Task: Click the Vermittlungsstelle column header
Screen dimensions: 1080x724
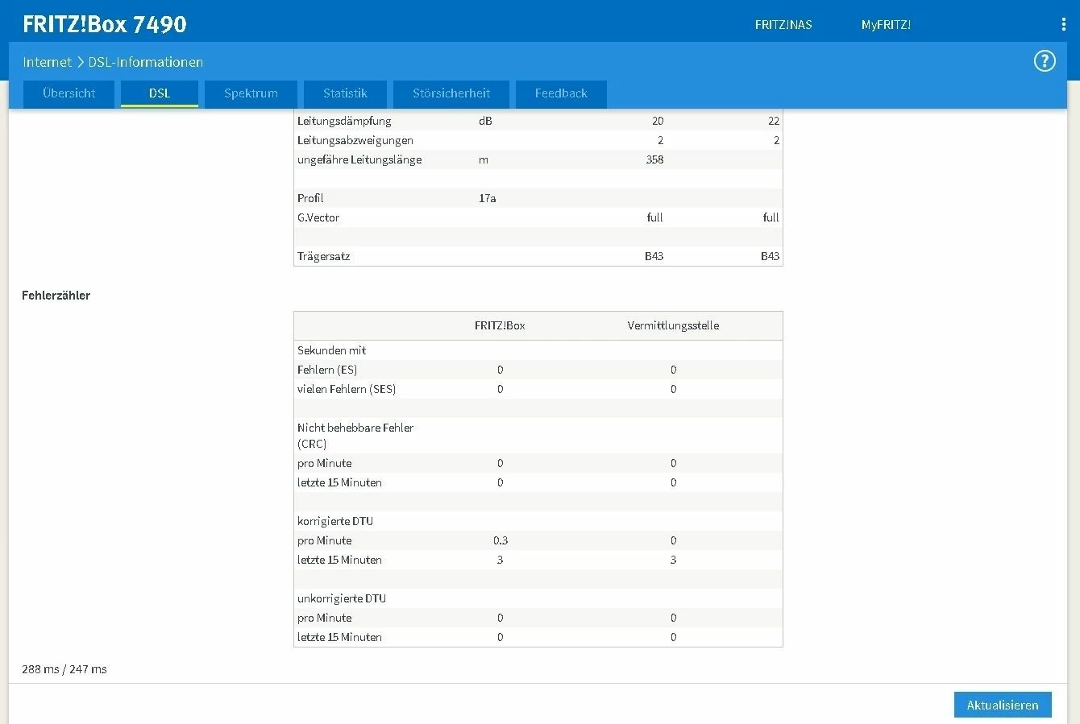Action: pyautogui.click(x=673, y=325)
